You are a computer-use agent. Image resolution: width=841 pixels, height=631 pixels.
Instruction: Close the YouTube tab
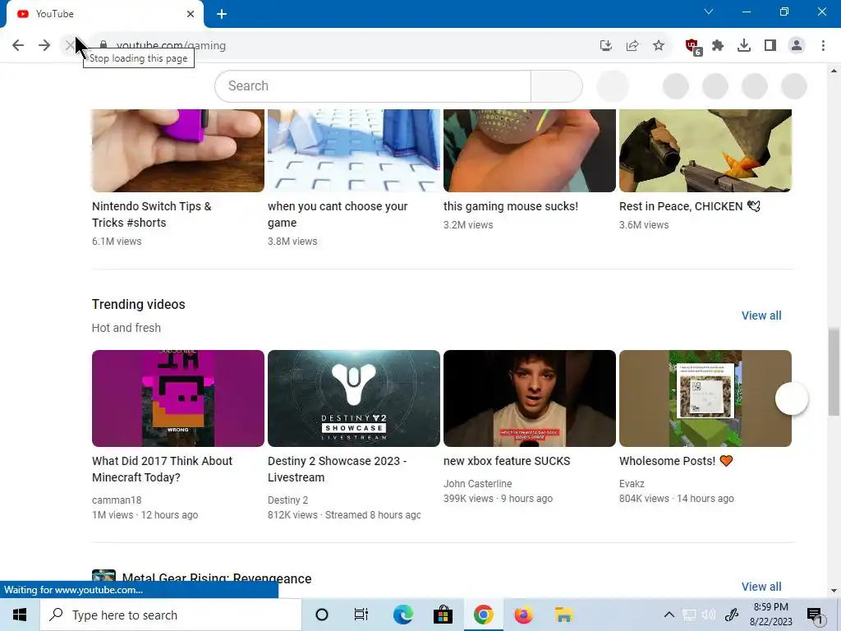click(191, 14)
